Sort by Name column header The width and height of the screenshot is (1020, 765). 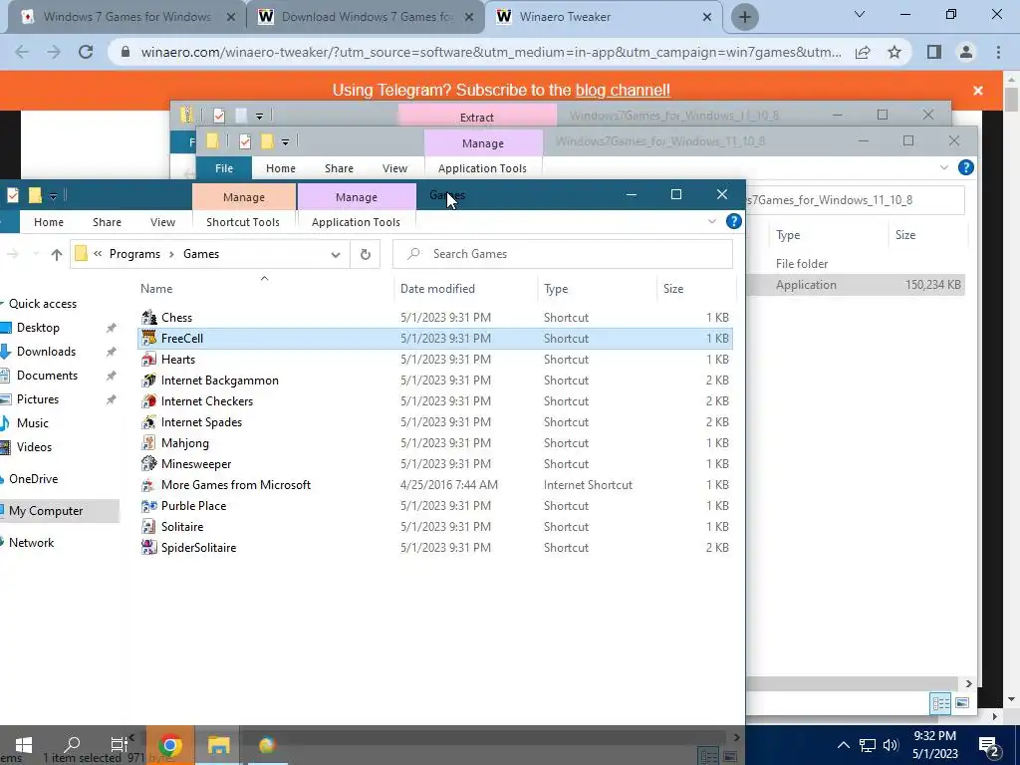156,288
